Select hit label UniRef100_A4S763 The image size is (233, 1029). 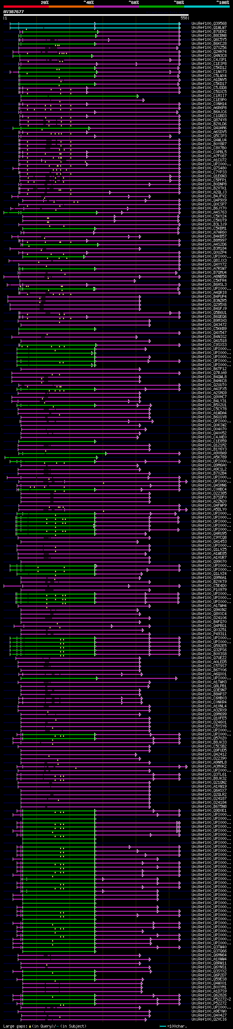point(209,212)
